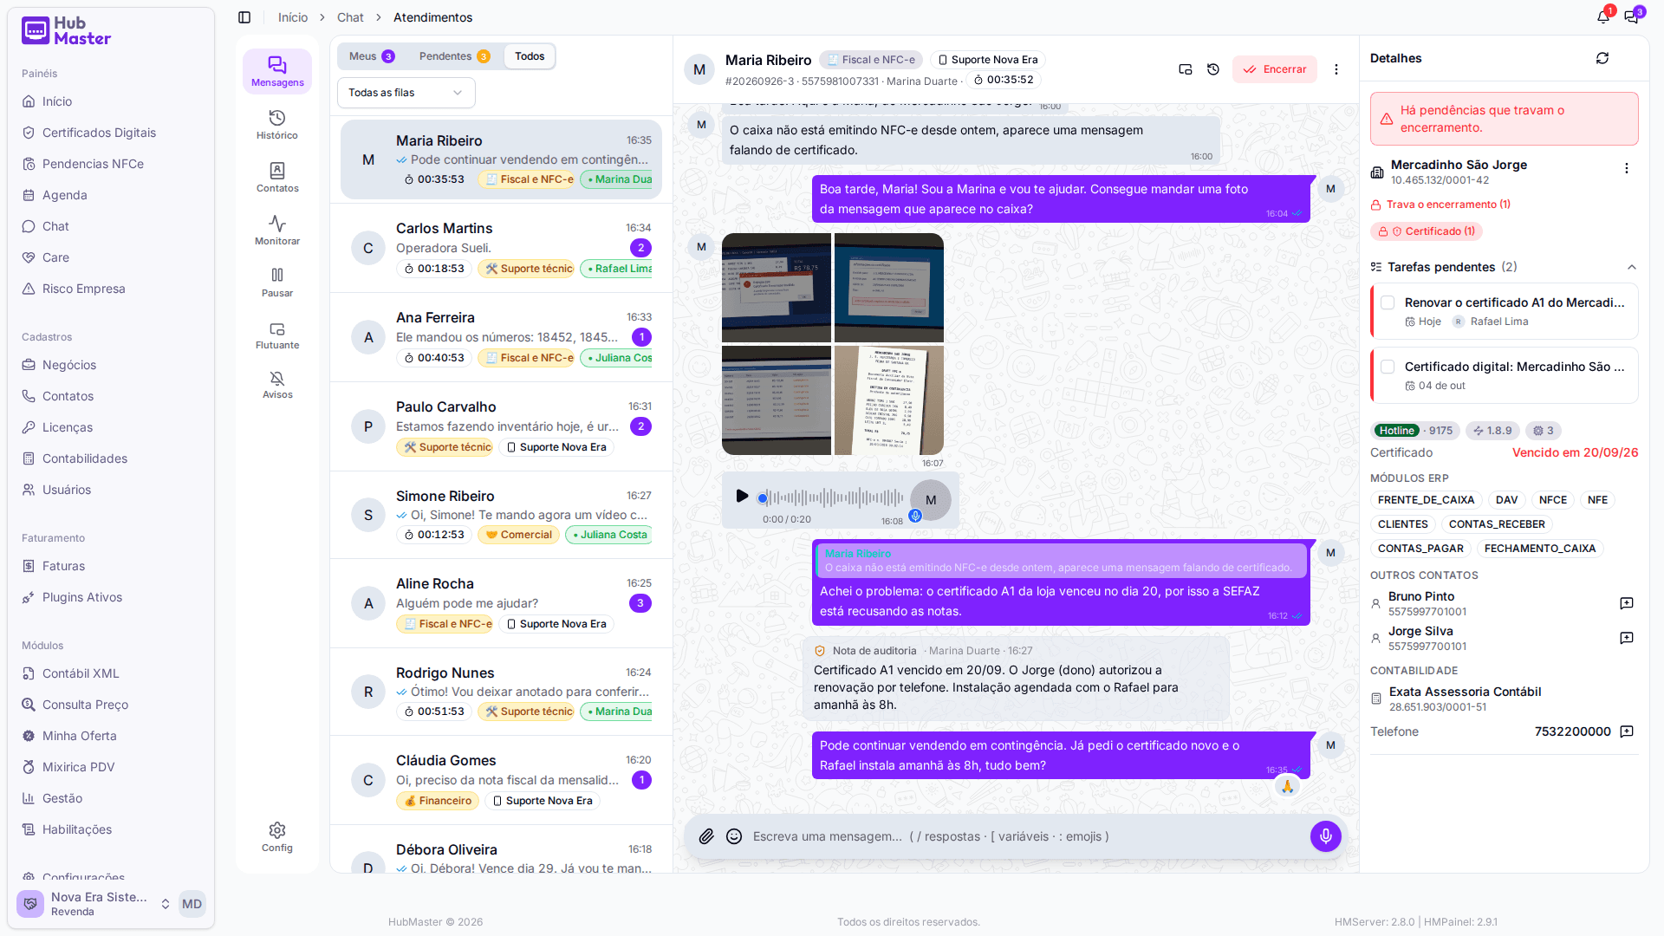1664x936 pixels.
Task: Open Risco Empresa page
Action: coord(83,289)
